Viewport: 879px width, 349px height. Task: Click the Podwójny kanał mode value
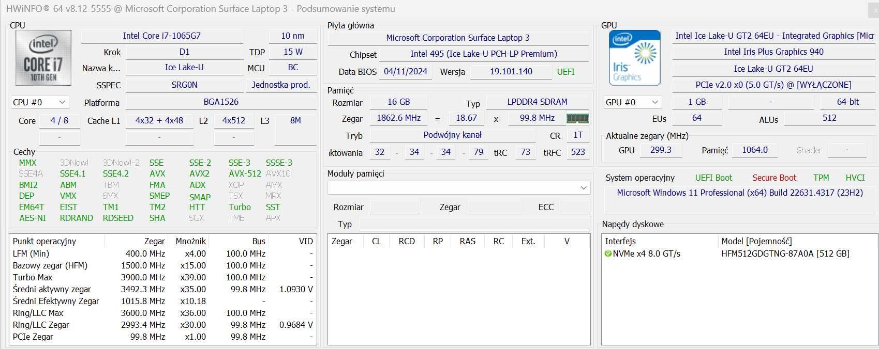pos(453,135)
